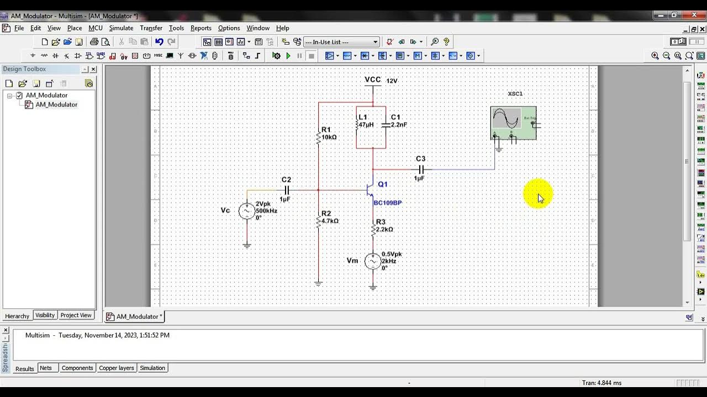Viewport: 707px width, 397px height.
Task: Open Print Preview from the toolbar
Action: (x=105, y=42)
